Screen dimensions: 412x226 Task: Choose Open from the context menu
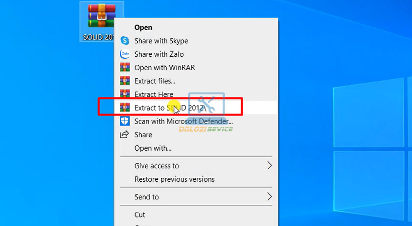tap(143, 28)
